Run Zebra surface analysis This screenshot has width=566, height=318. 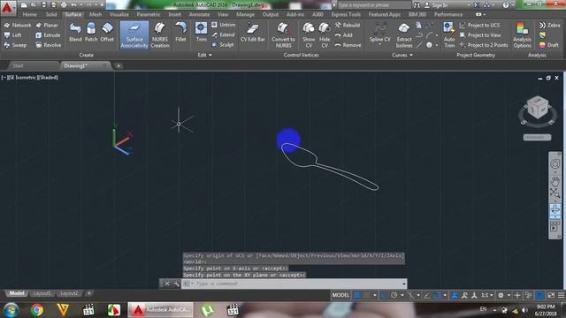pyautogui.click(x=550, y=26)
